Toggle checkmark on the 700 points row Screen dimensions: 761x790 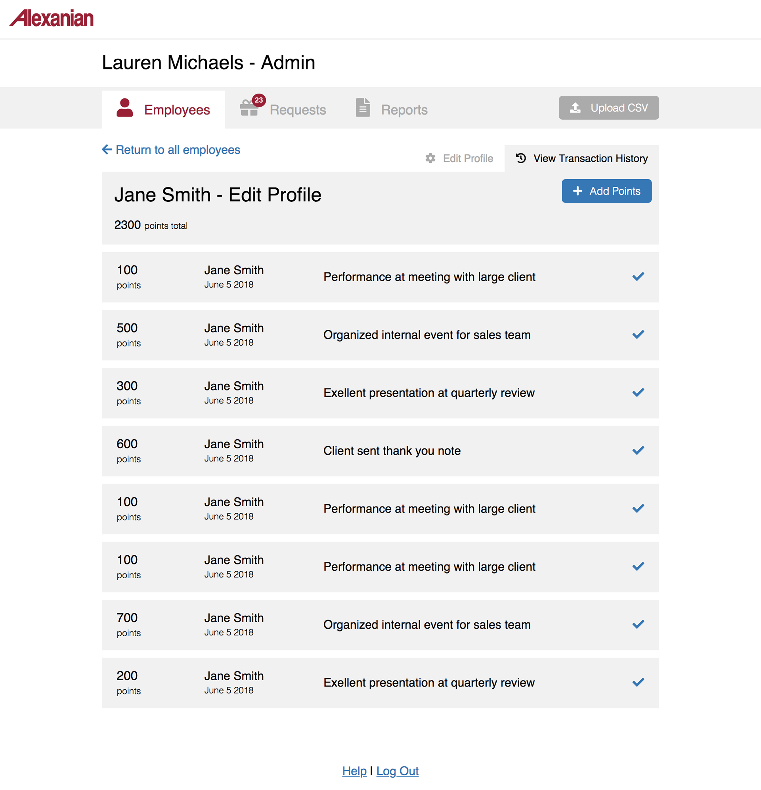click(x=638, y=624)
